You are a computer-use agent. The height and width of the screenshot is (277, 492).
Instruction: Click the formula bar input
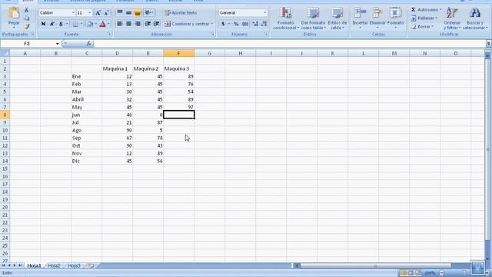coord(289,44)
